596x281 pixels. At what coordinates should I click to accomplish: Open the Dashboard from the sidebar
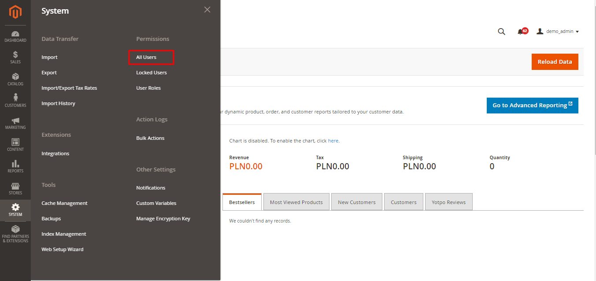[15, 37]
